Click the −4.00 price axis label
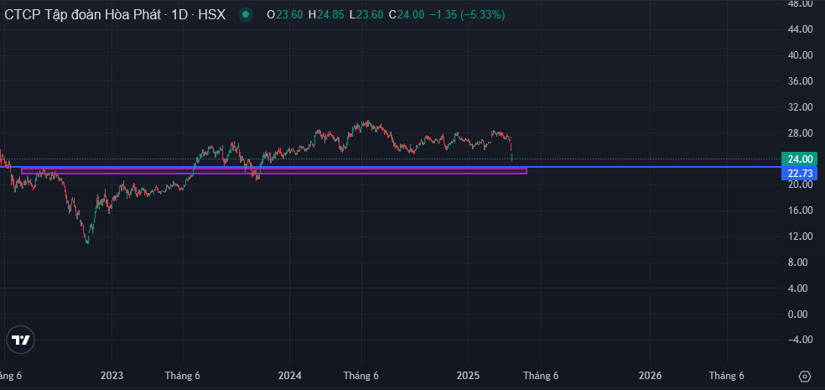The image size is (825, 390). (x=801, y=340)
